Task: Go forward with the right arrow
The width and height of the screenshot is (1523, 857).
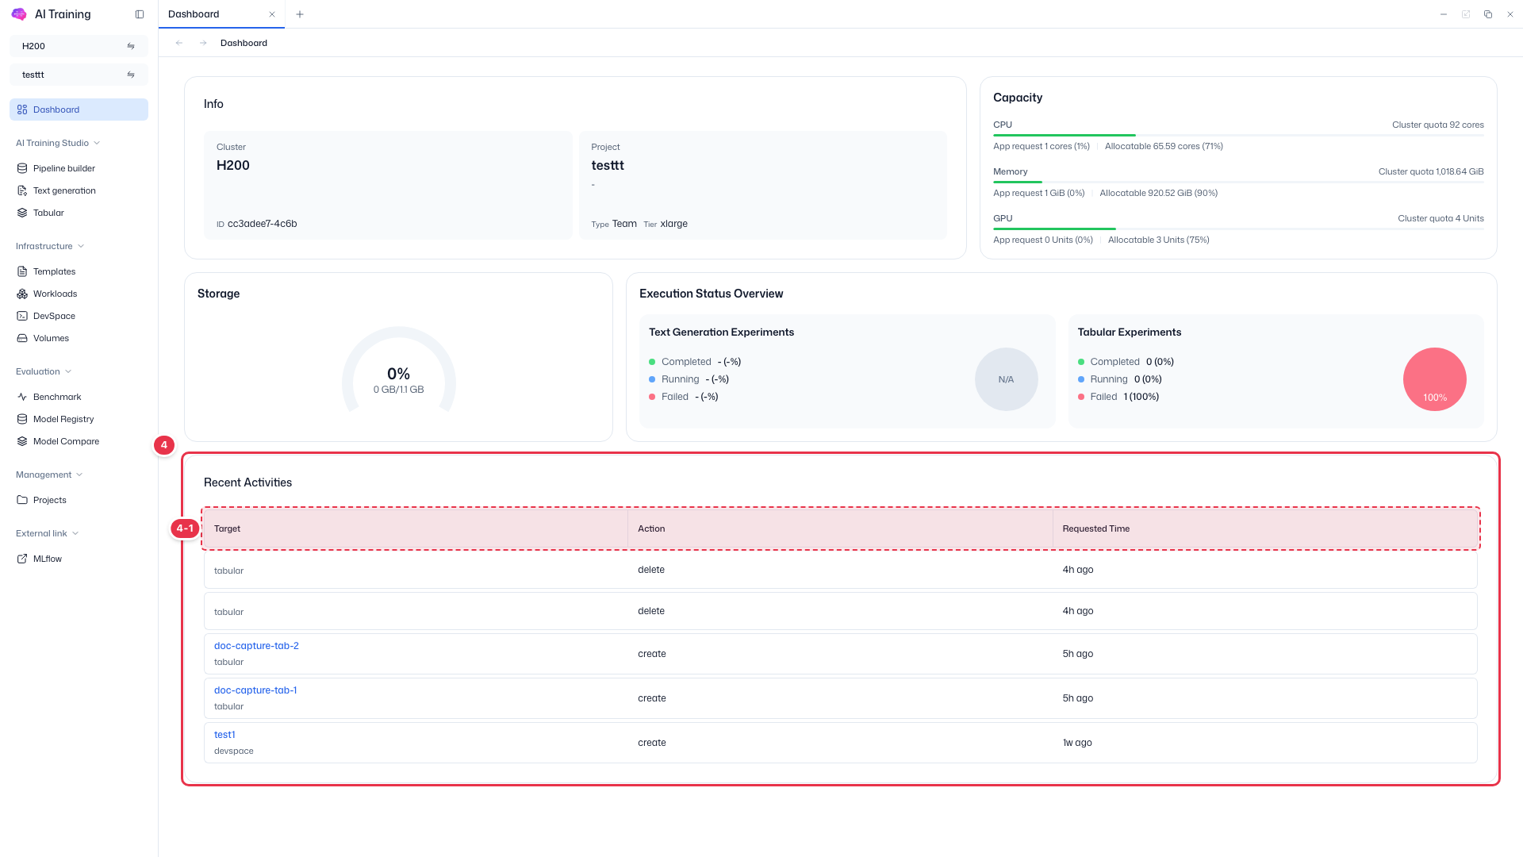Action: click(x=203, y=43)
